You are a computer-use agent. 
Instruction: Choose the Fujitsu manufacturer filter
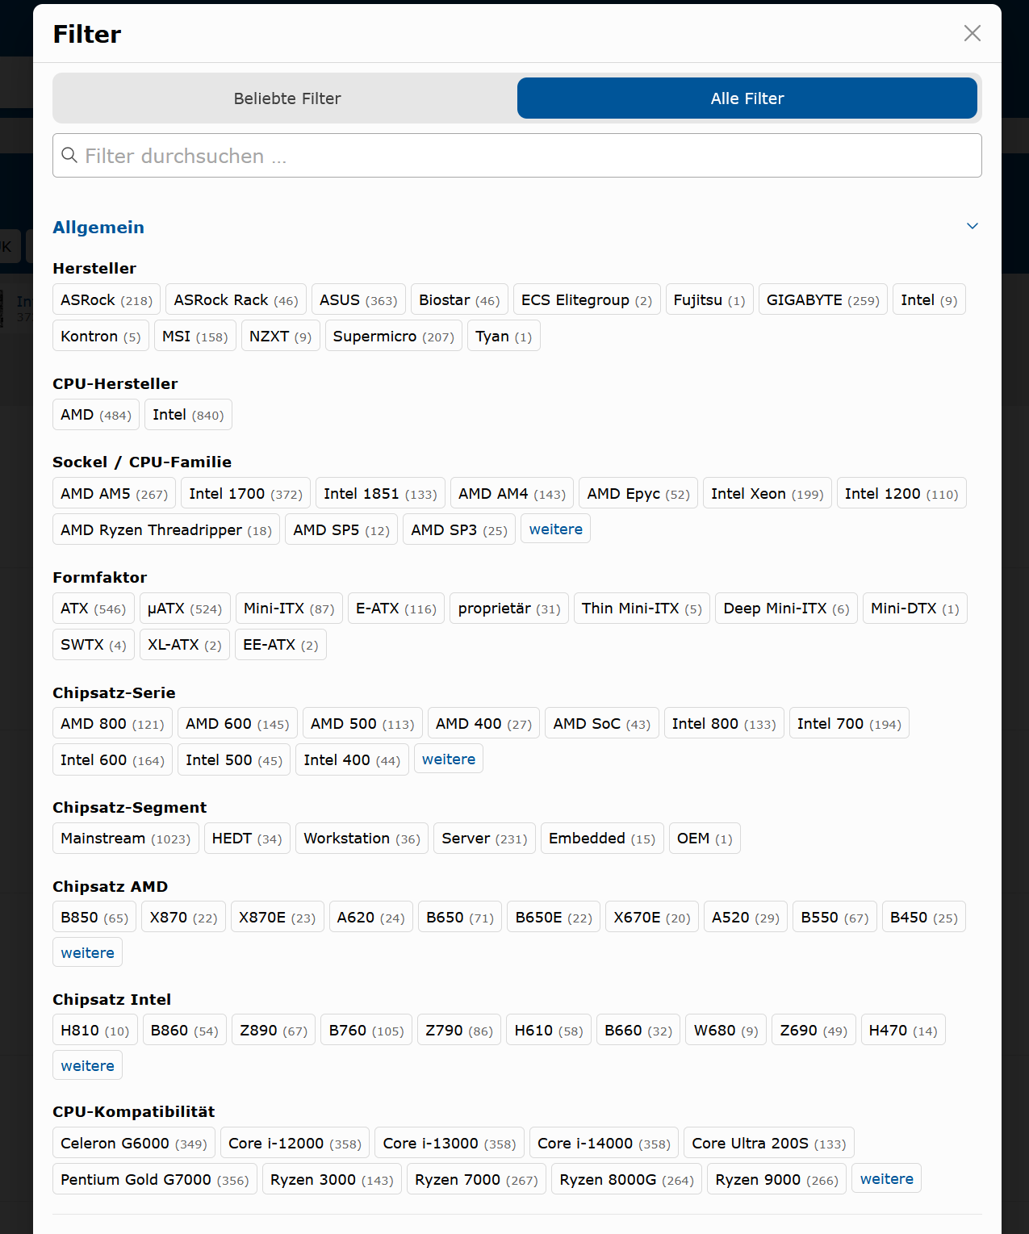709,299
